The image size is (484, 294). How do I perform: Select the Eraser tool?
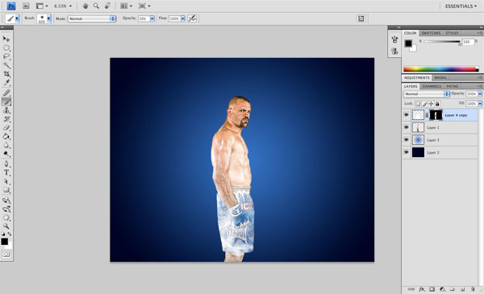6,127
